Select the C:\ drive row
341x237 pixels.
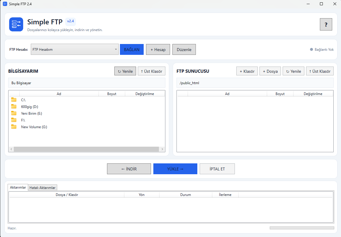coord(87,100)
